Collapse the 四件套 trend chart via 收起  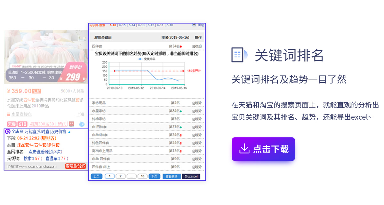pyautogui.click(x=197, y=46)
